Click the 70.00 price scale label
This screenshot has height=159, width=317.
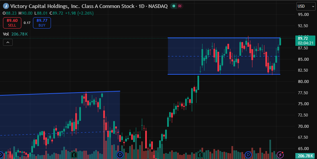(304, 126)
